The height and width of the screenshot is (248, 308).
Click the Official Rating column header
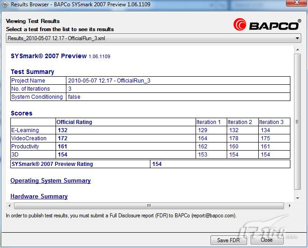tap(74, 122)
